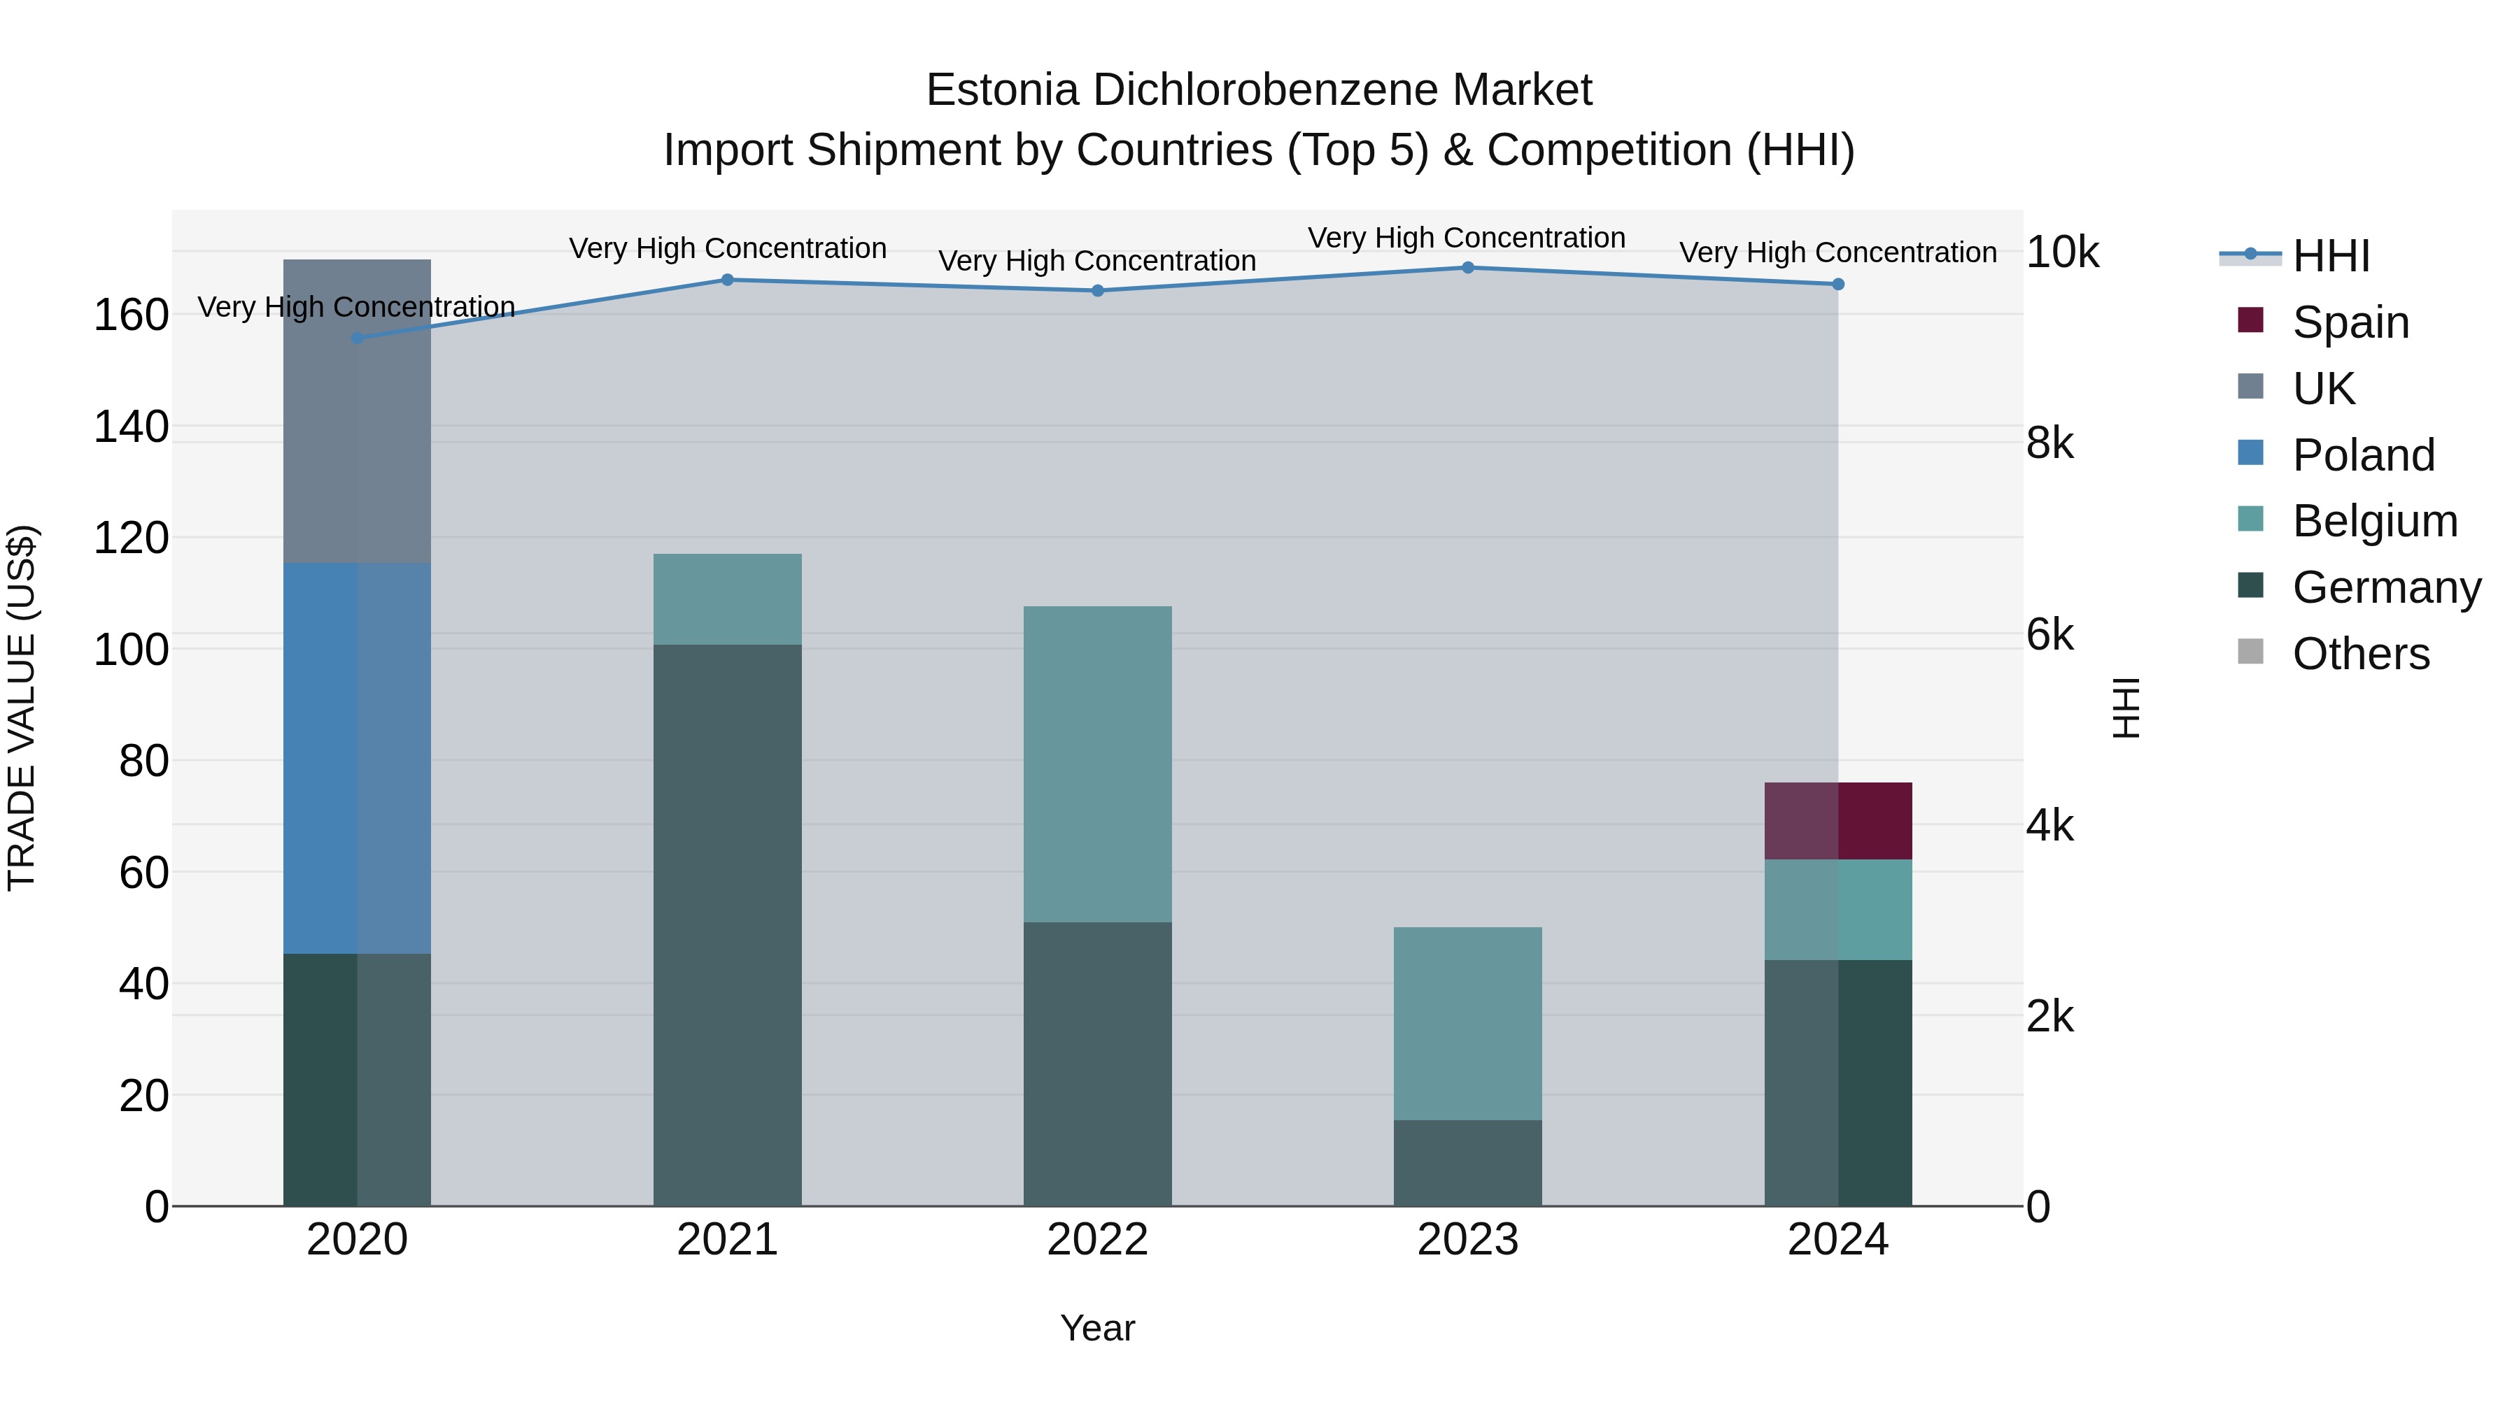Select the Germany bar segment in 2020
Image resolution: width=2519 pixels, height=1416 pixels.
tap(357, 1080)
